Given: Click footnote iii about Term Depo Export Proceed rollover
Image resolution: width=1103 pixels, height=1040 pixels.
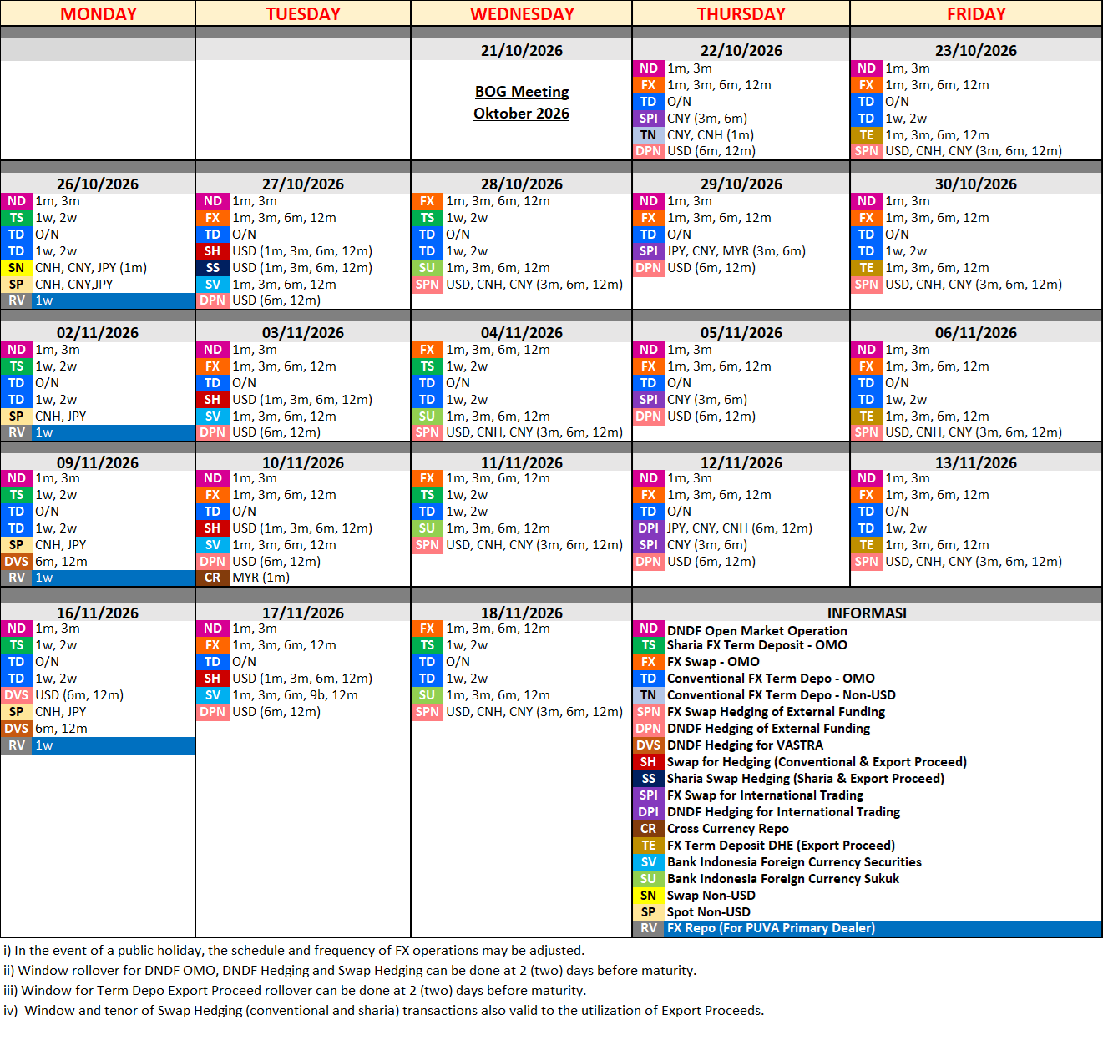Looking at the screenshot, I should [295, 990].
